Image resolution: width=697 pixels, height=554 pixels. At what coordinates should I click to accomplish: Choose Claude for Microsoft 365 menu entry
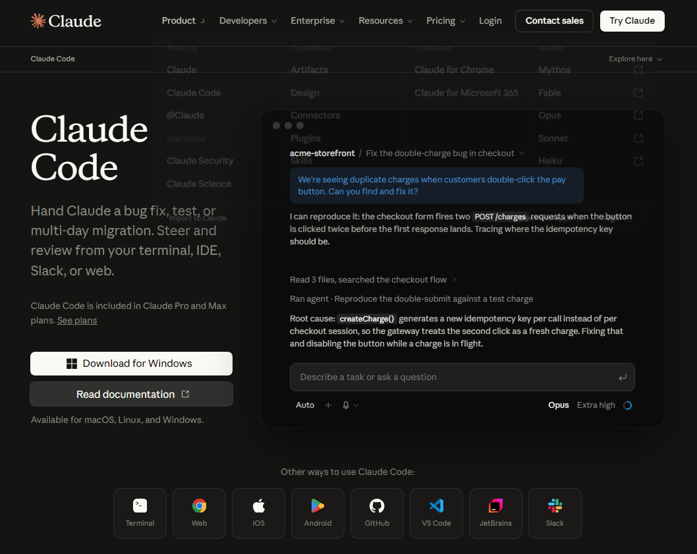(466, 93)
